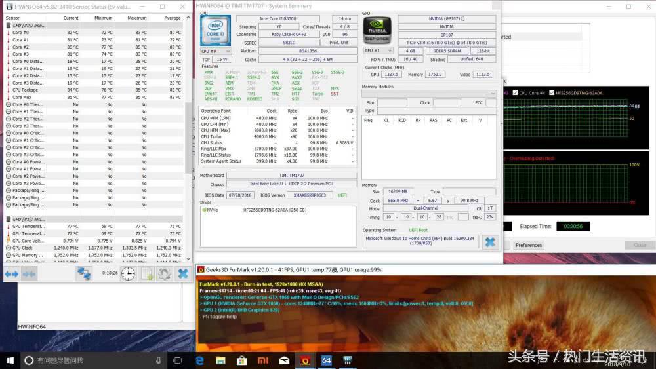Open sensor settings gear icon

(165, 273)
